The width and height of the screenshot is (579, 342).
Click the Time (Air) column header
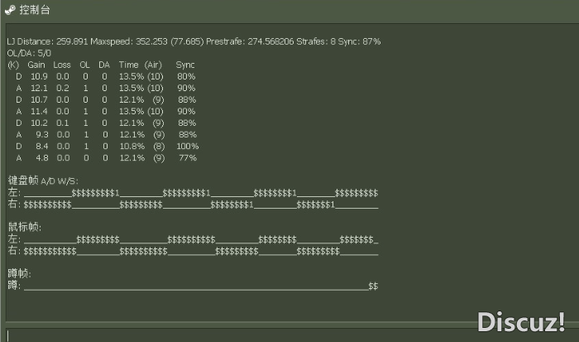(x=141, y=65)
